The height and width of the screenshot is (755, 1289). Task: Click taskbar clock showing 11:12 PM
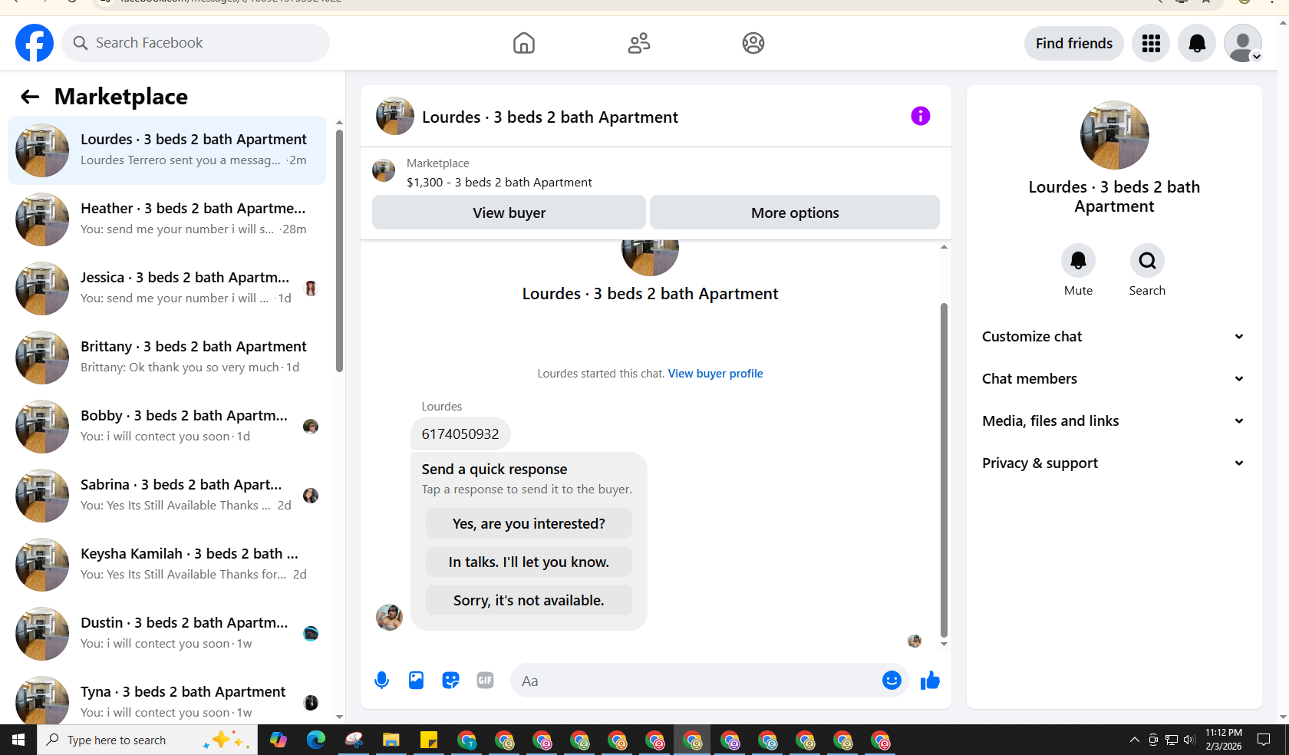coord(1223,740)
